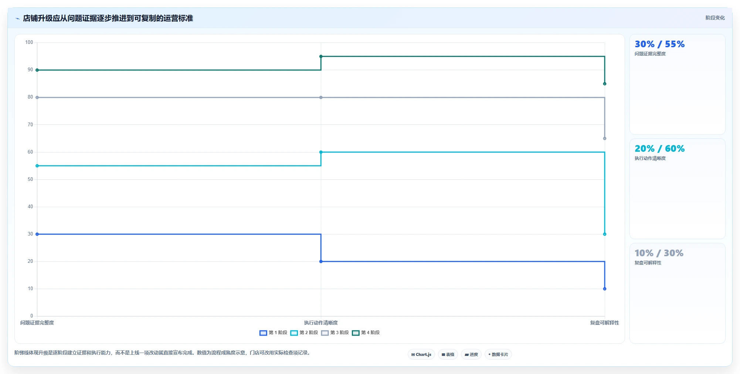This screenshot has height=374, width=740.
Task: Toggle the 第 3 阶段 legend series
Action: pos(335,333)
